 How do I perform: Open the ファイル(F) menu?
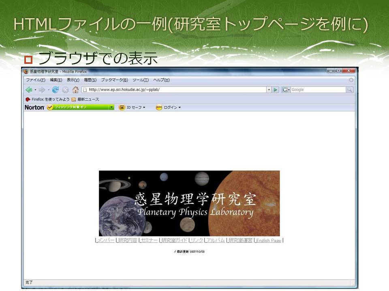coord(36,80)
